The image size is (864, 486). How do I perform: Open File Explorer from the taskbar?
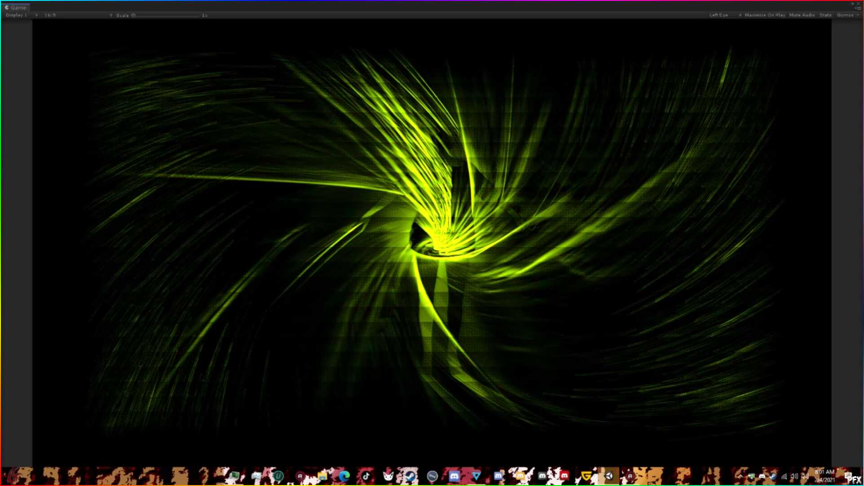(x=322, y=476)
